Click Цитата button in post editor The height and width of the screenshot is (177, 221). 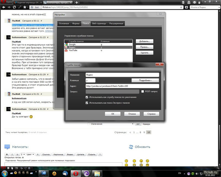point(80,154)
